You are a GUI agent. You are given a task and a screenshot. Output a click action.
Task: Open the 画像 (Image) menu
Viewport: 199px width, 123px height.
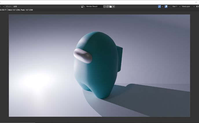[15, 6]
